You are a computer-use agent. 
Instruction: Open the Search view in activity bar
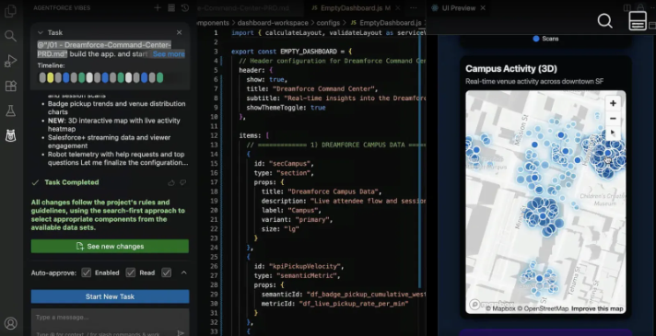[10, 36]
